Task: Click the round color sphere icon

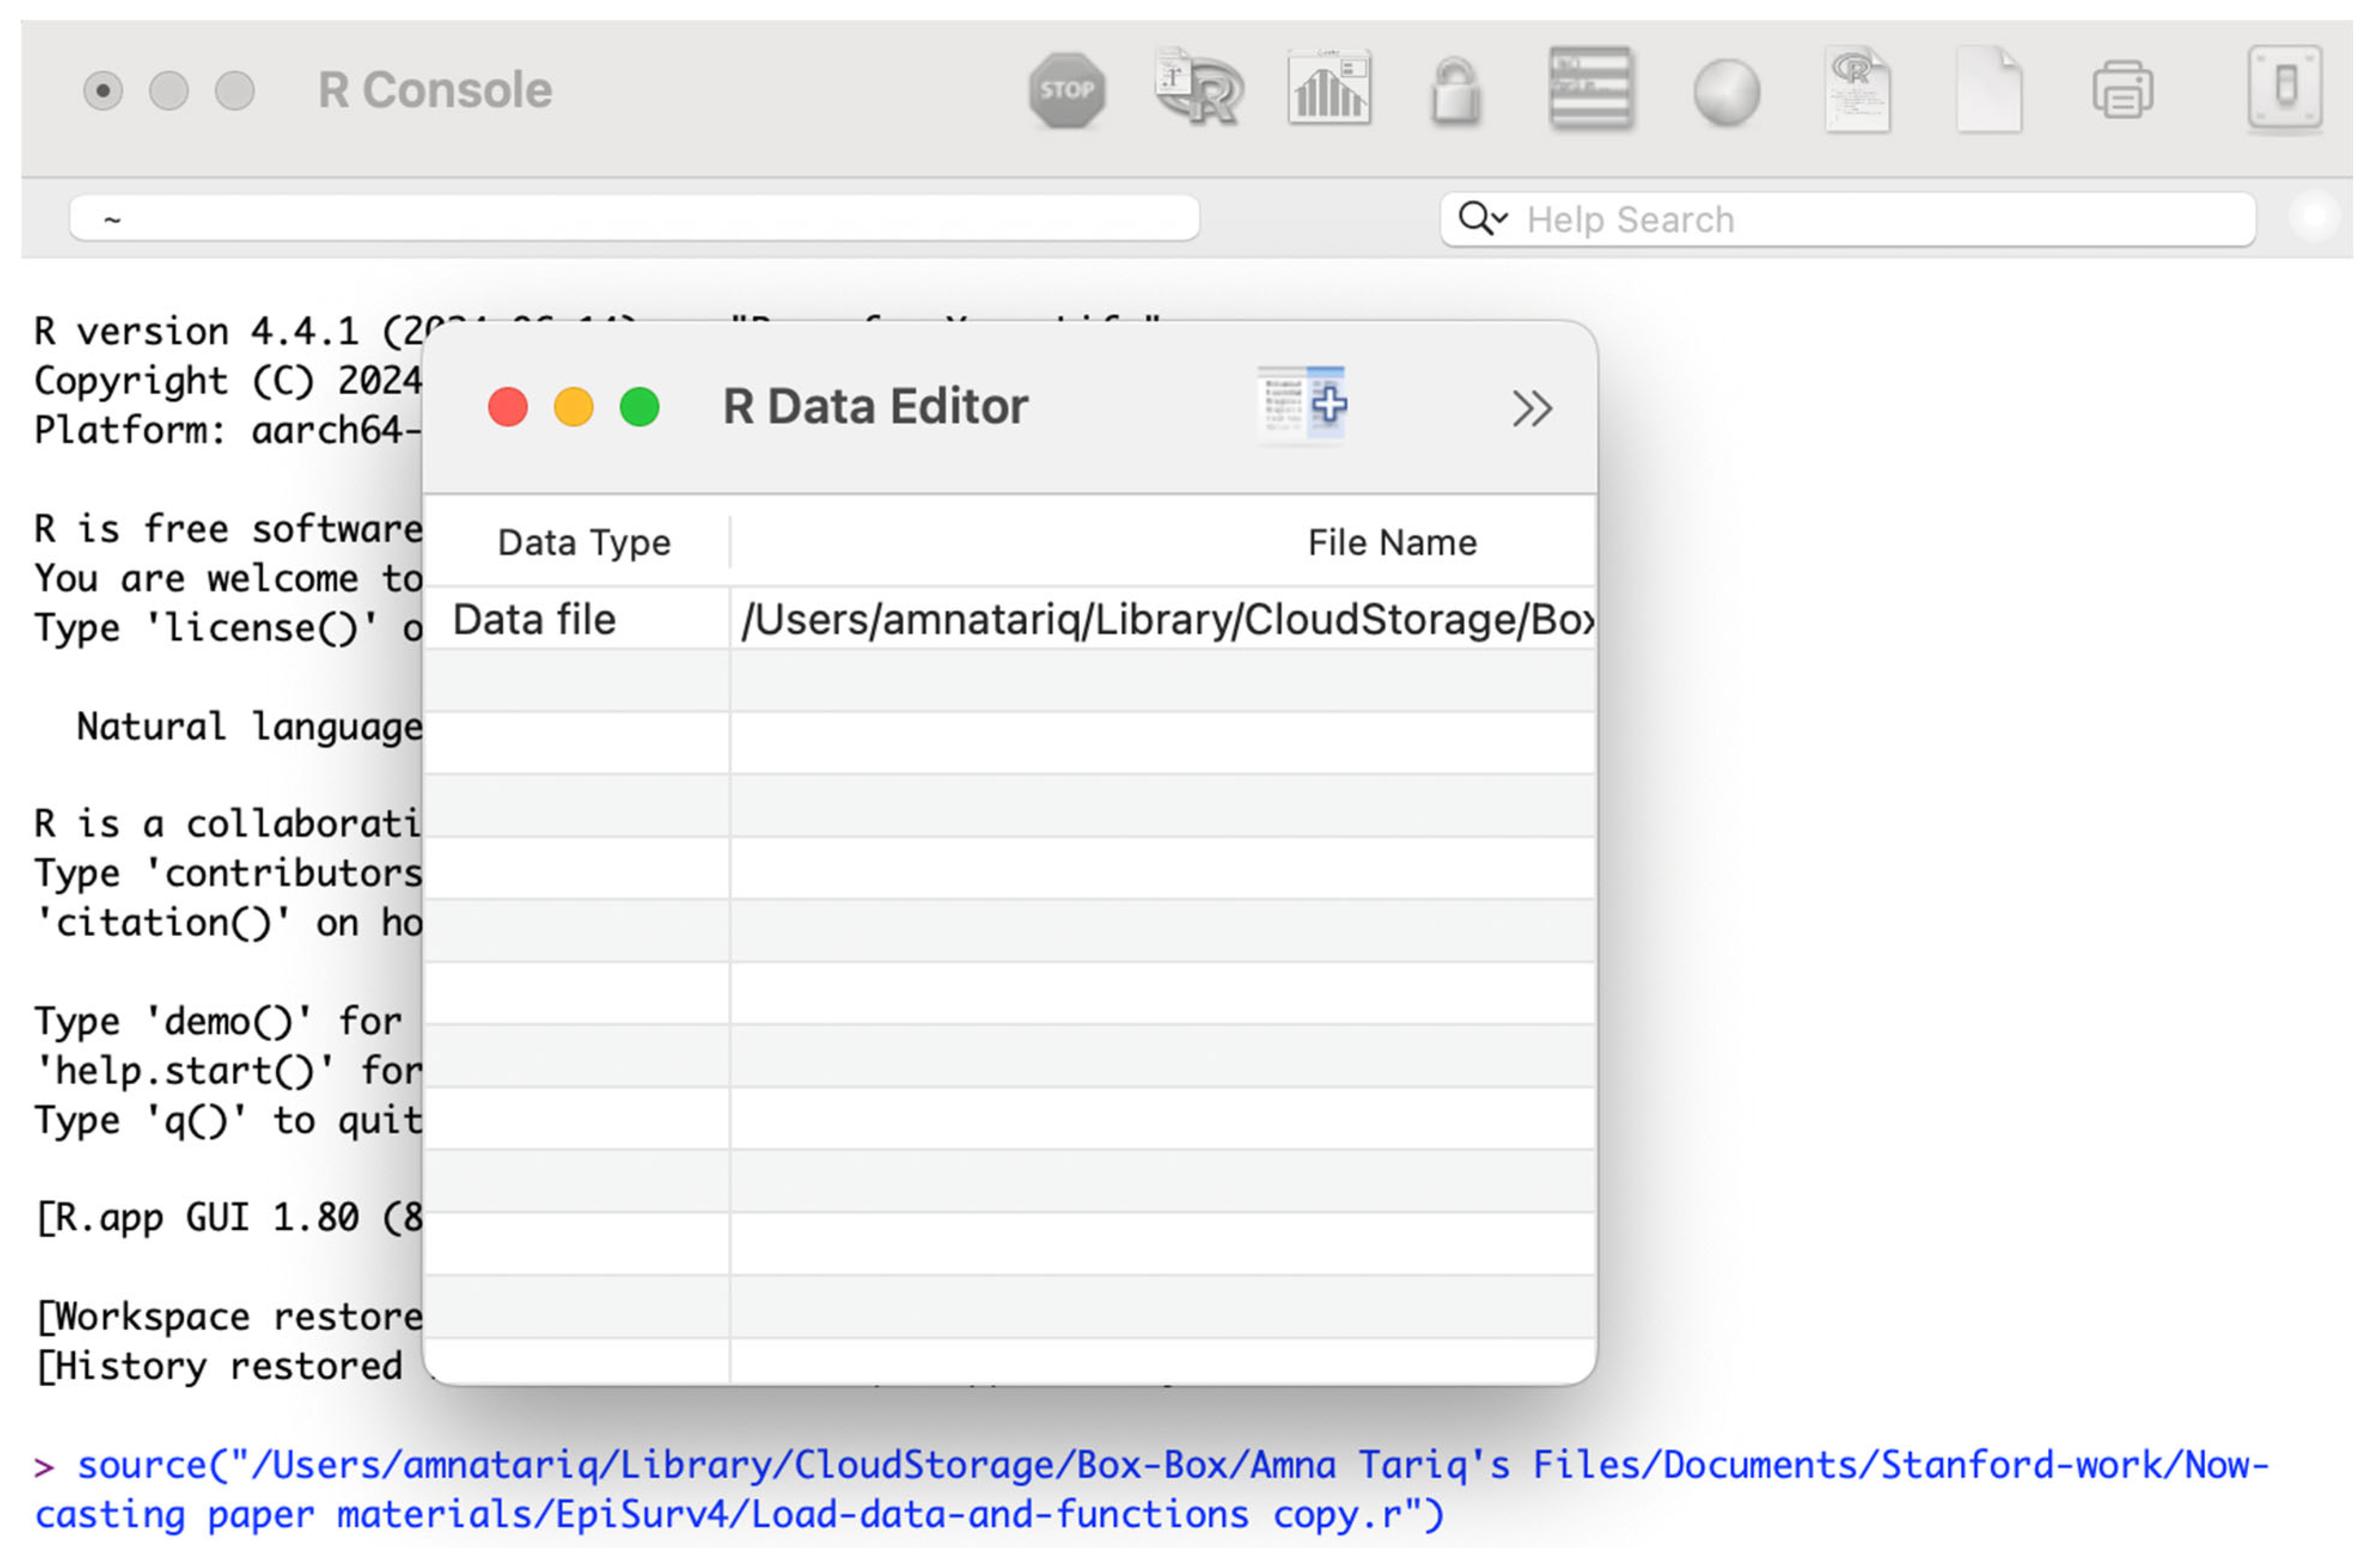Action: (x=1726, y=92)
